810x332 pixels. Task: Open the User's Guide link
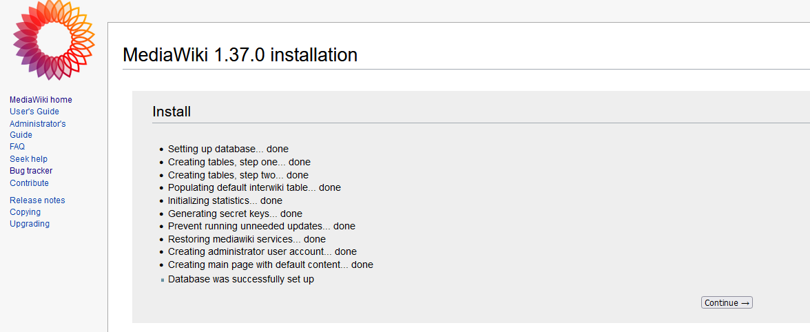[34, 112]
